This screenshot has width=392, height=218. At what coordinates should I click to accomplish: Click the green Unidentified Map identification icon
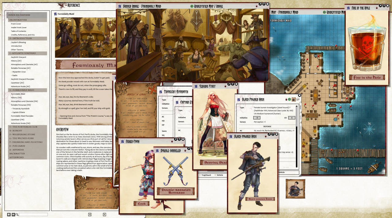(x=324, y=12)
